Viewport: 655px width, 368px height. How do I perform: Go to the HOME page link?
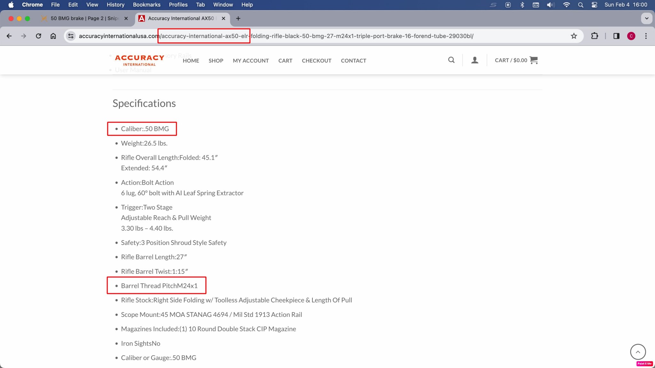click(x=191, y=61)
